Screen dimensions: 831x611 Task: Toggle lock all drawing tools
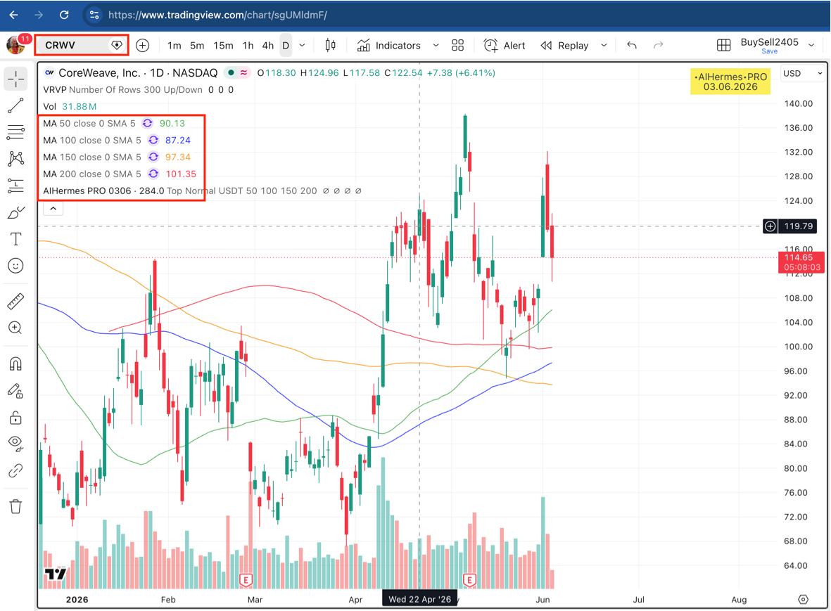pos(15,418)
